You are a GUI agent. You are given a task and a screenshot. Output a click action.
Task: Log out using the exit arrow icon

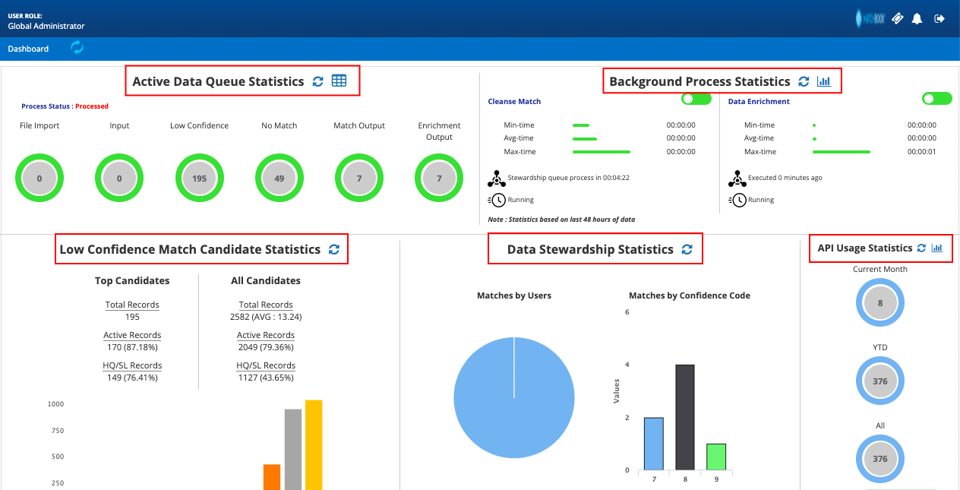pos(939,18)
